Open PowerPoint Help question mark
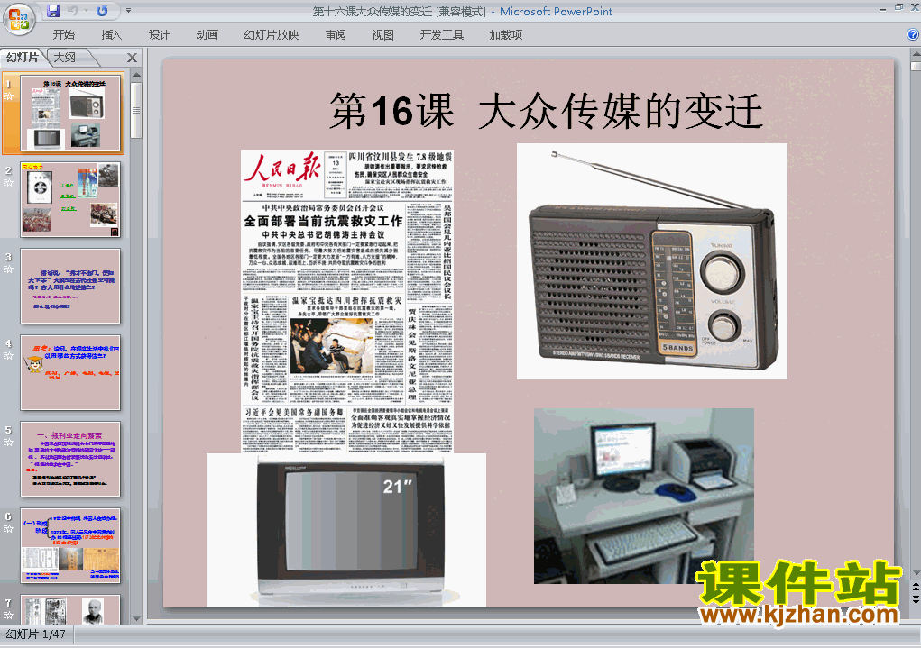The width and height of the screenshot is (921, 648). [x=913, y=34]
